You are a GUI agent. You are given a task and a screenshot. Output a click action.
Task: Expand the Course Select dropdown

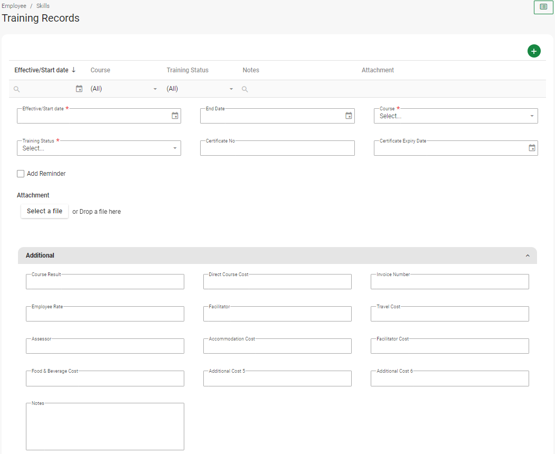[455, 116]
